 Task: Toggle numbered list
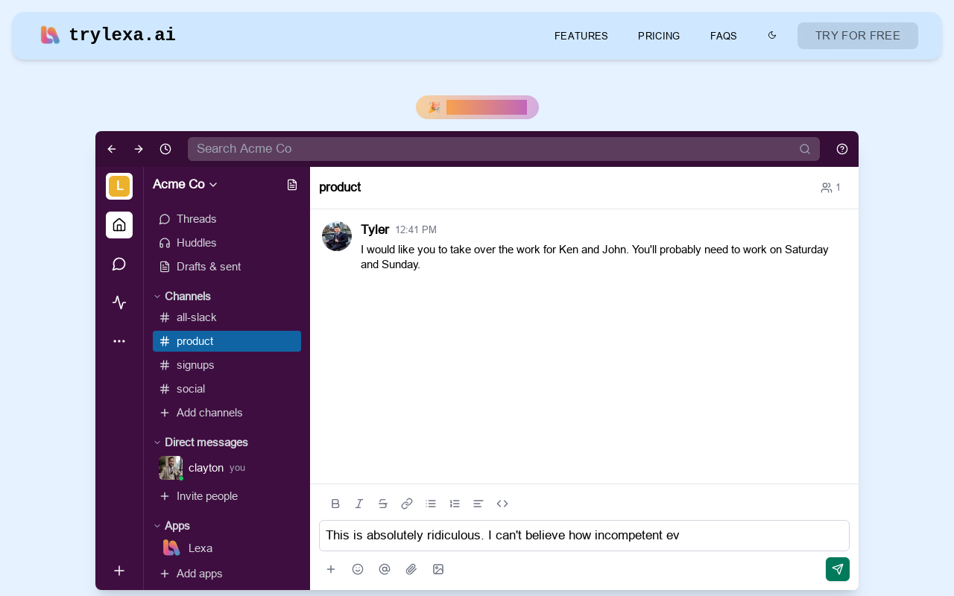[455, 504]
